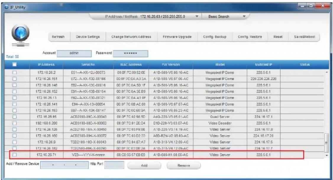
Task: Check the box for 192.168.0.200
Action: 14,123
